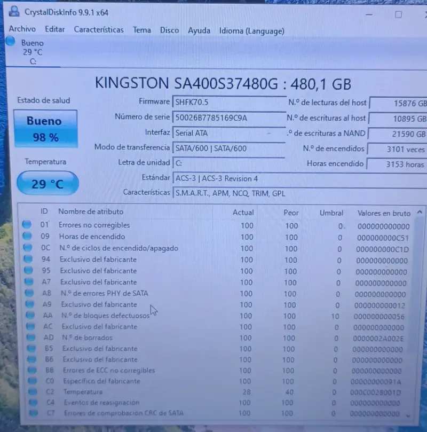Click raw value 000000000C1D

coord(382,249)
